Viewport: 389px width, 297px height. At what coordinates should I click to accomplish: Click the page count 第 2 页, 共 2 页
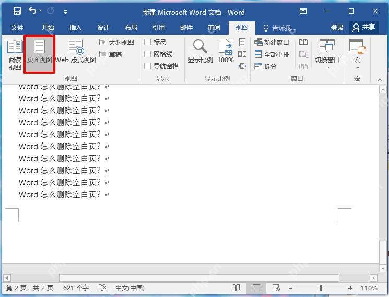coord(30,288)
